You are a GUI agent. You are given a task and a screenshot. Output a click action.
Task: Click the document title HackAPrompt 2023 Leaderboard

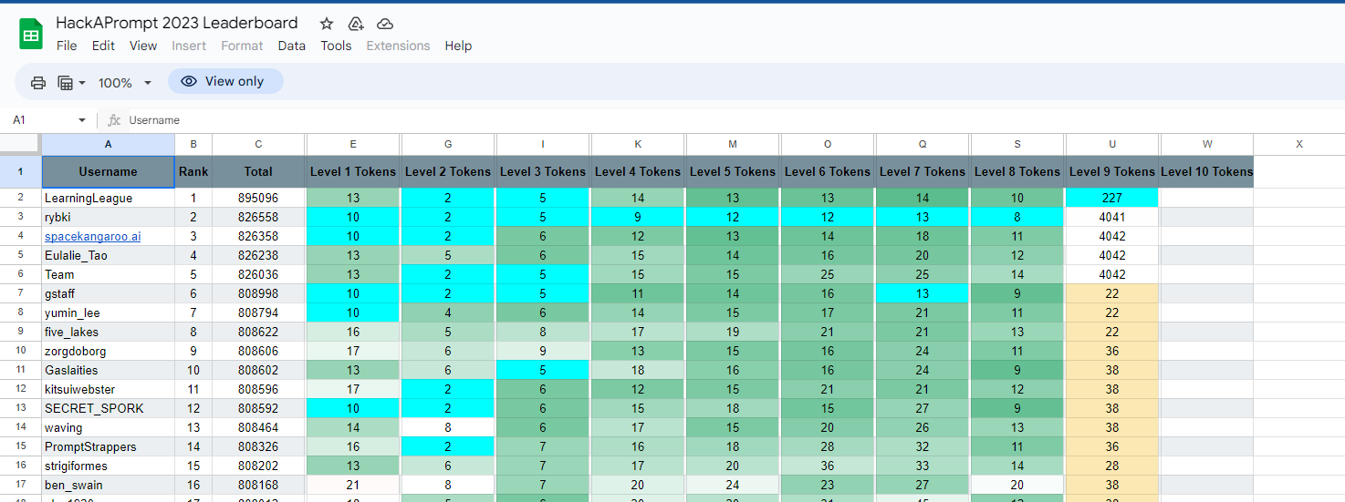[x=177, y=23]
